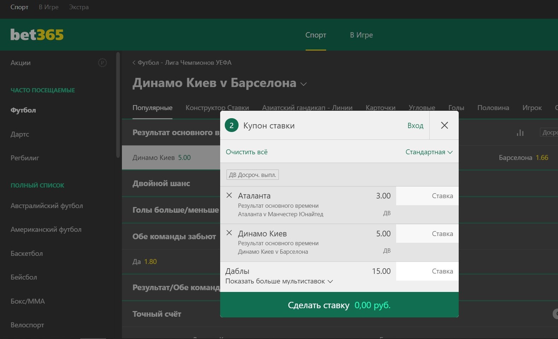The width and height of the screenshot is (558, 339).
Task: Open Экстра in top utility bar
Action: pos(79,7)
